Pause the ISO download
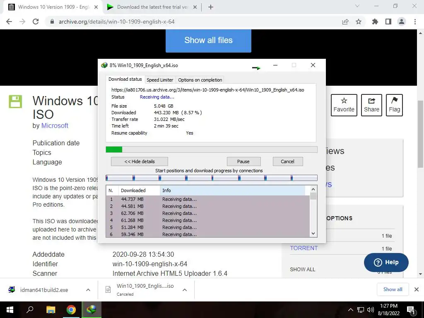 click(x=243, y=161)
